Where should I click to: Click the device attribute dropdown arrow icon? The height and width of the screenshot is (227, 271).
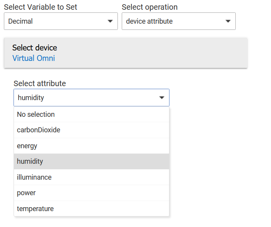(x=228, y=21)
